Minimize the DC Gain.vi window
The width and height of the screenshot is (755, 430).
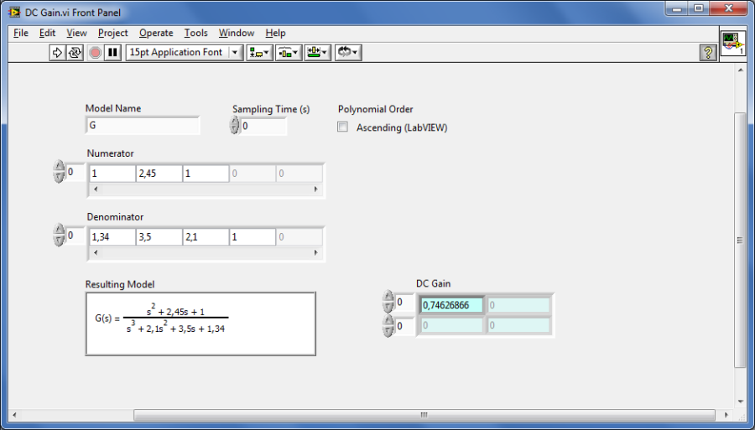tap(678, 8)
